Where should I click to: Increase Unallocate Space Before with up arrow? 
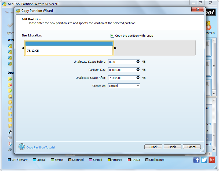tap(138, 61)
